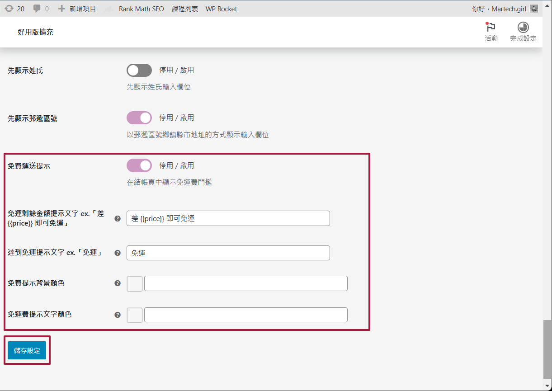The width and height of the screenshot is (552, 391).
Task: Focus the 差 {{price}} 即可免運 text field
Action: (228, 218)
